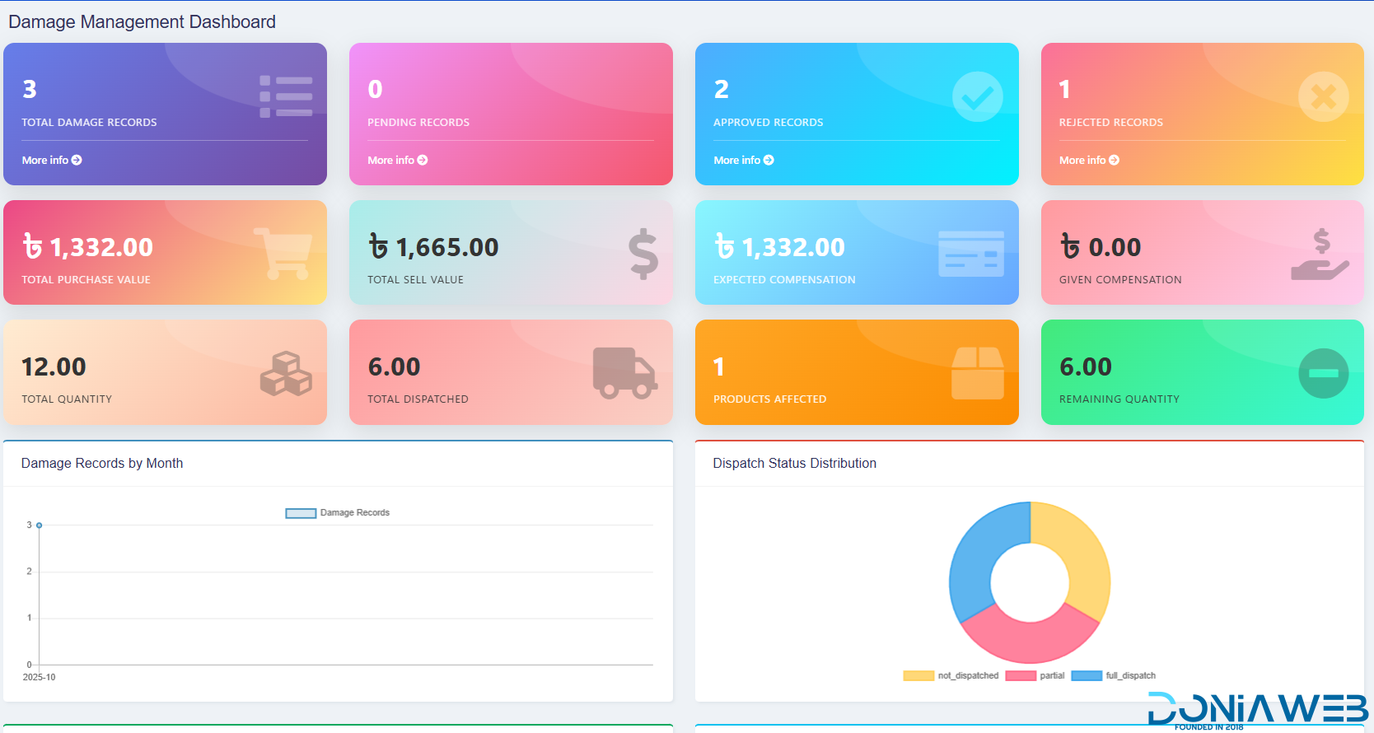Click the hand holding dollar icon

pyautogui.click(x=1320, y=254)
